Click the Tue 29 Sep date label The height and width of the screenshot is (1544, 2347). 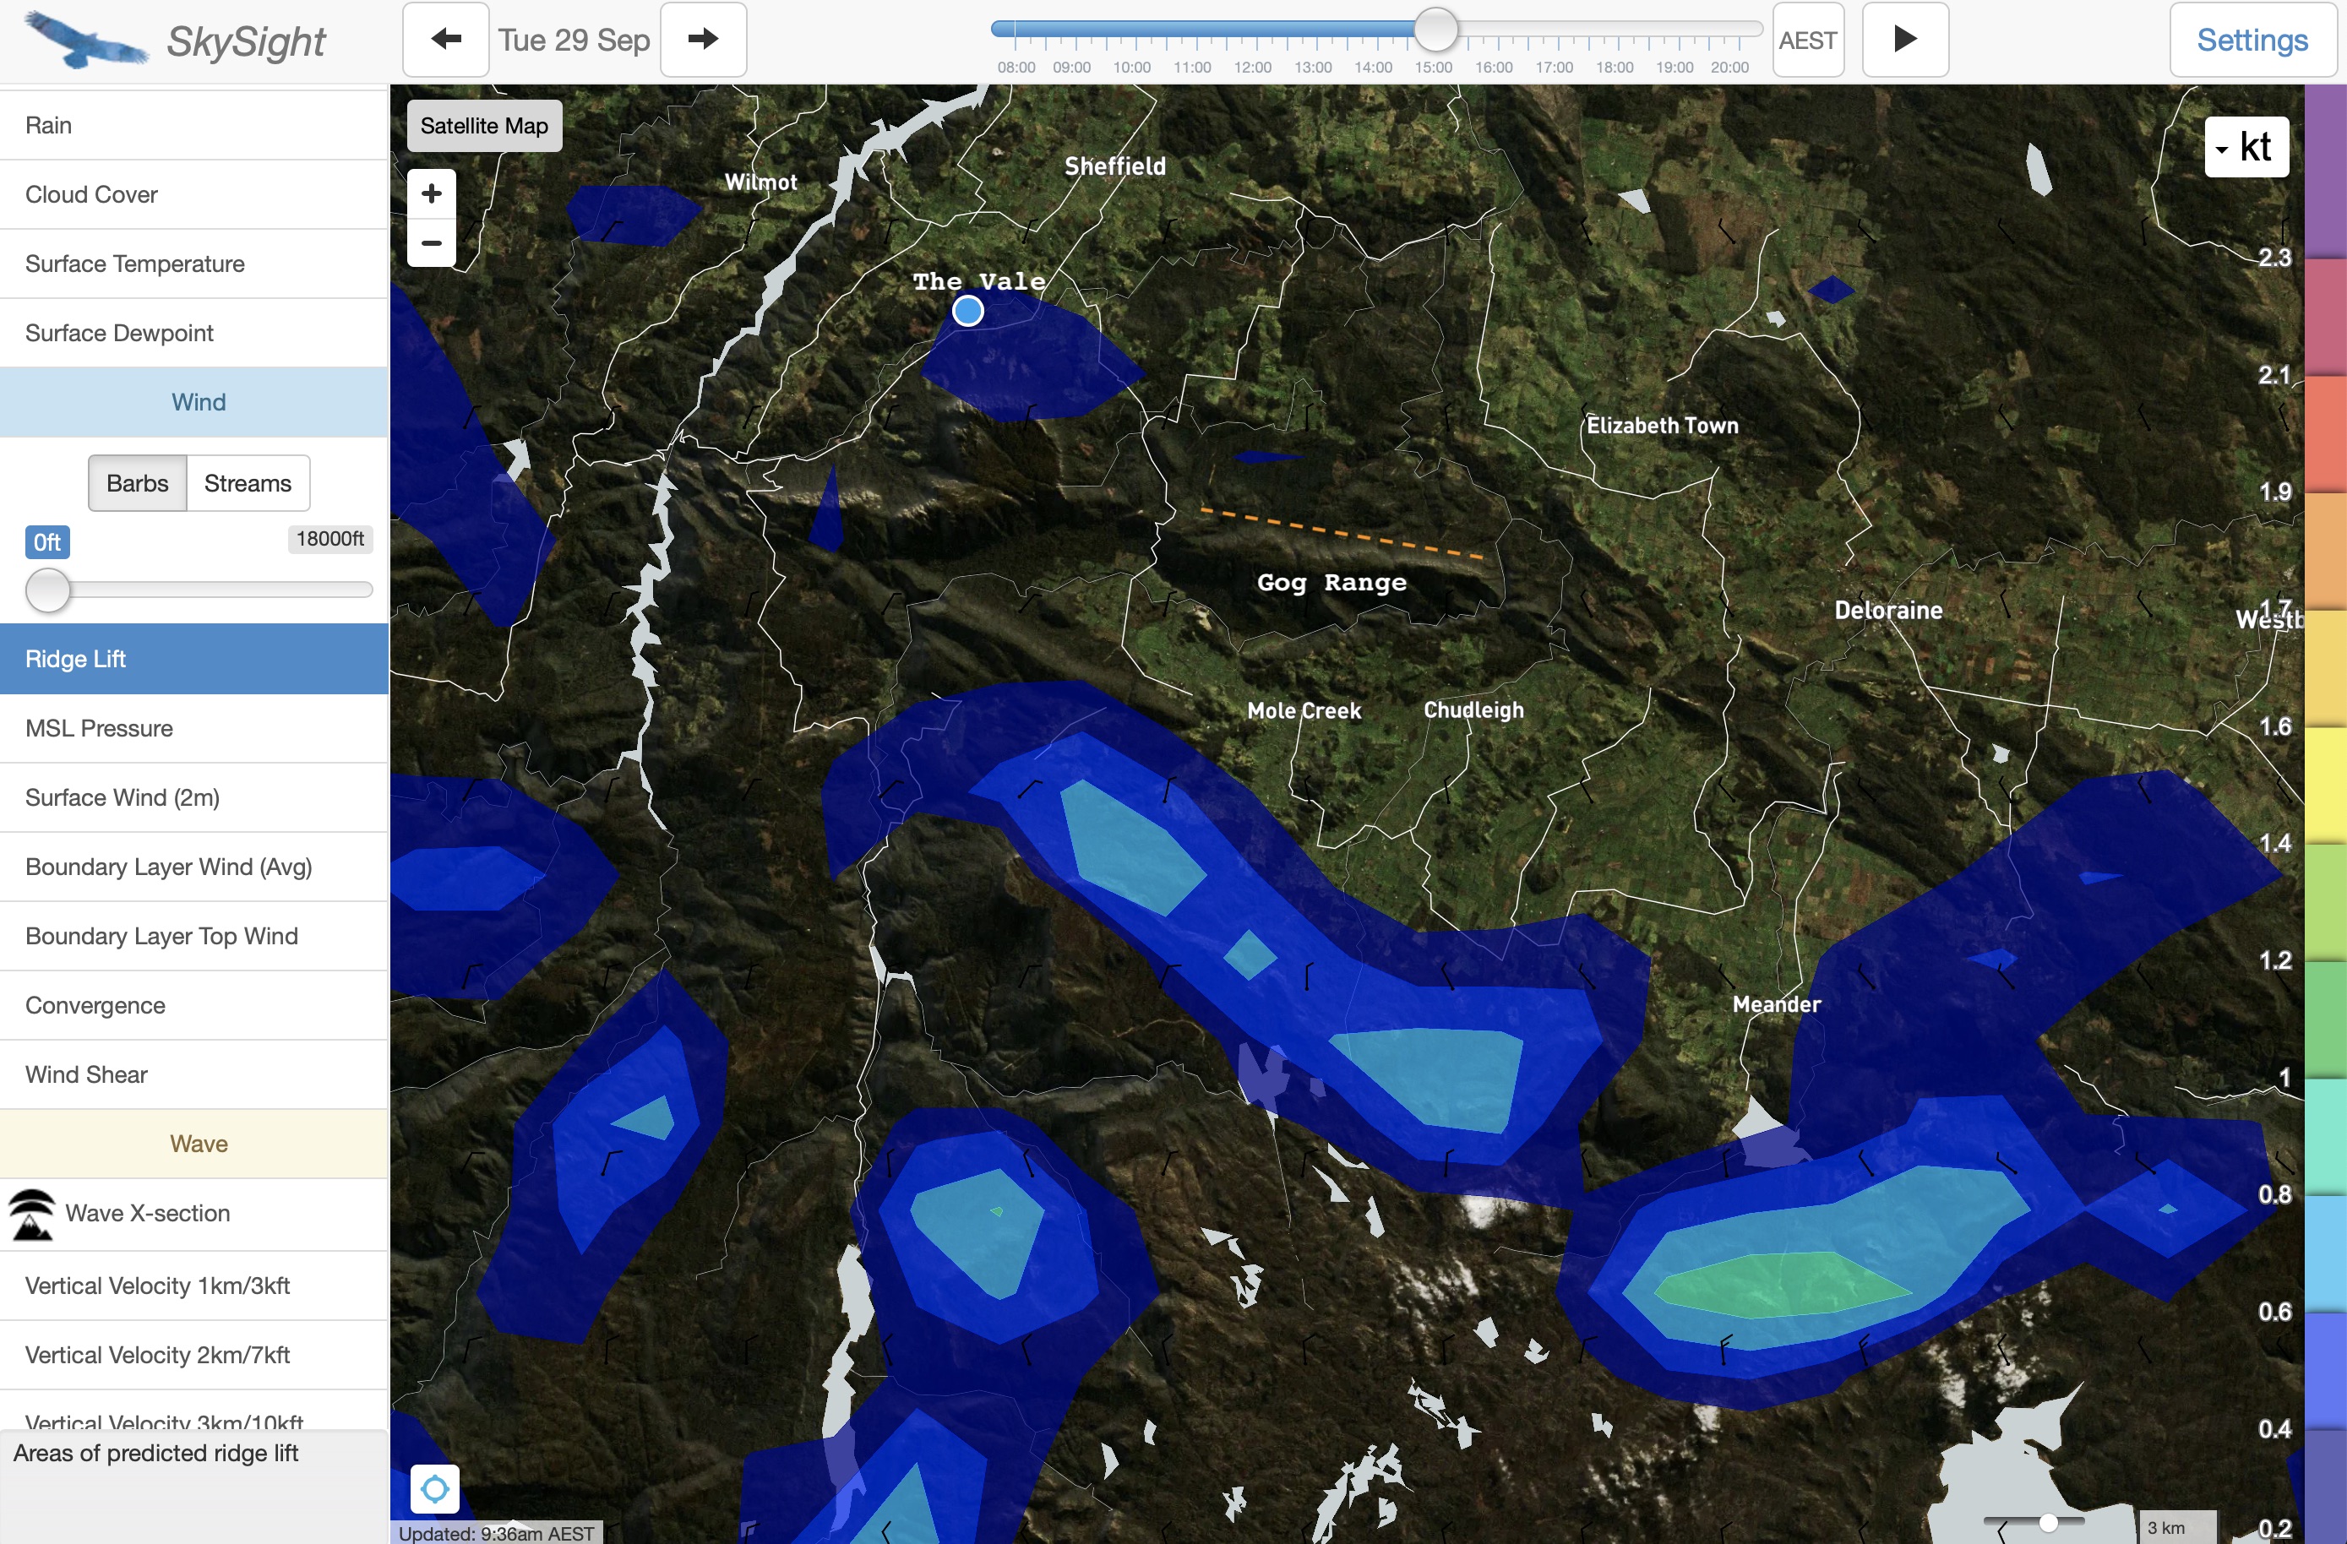point(574,40)
